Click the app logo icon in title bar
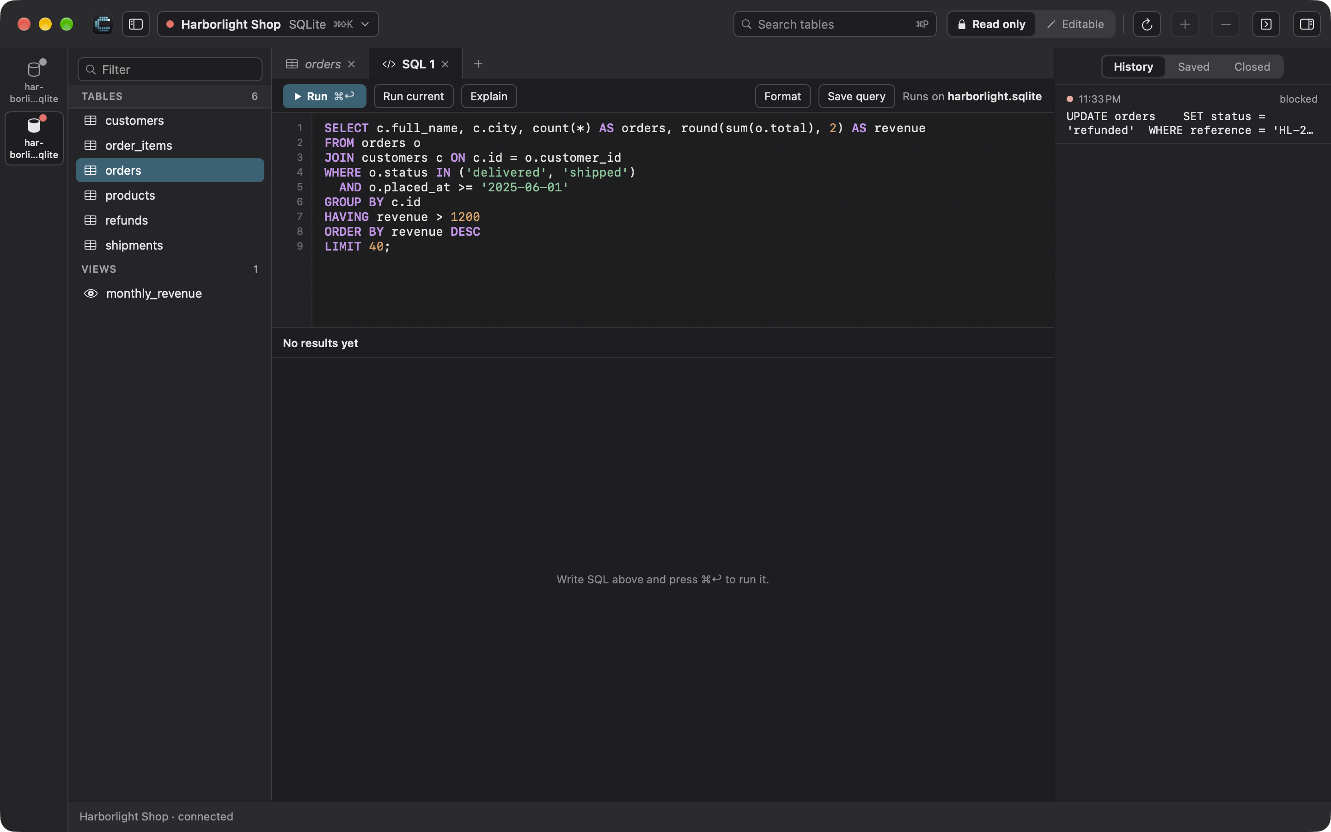The image size is (1331, 832). 102,24
